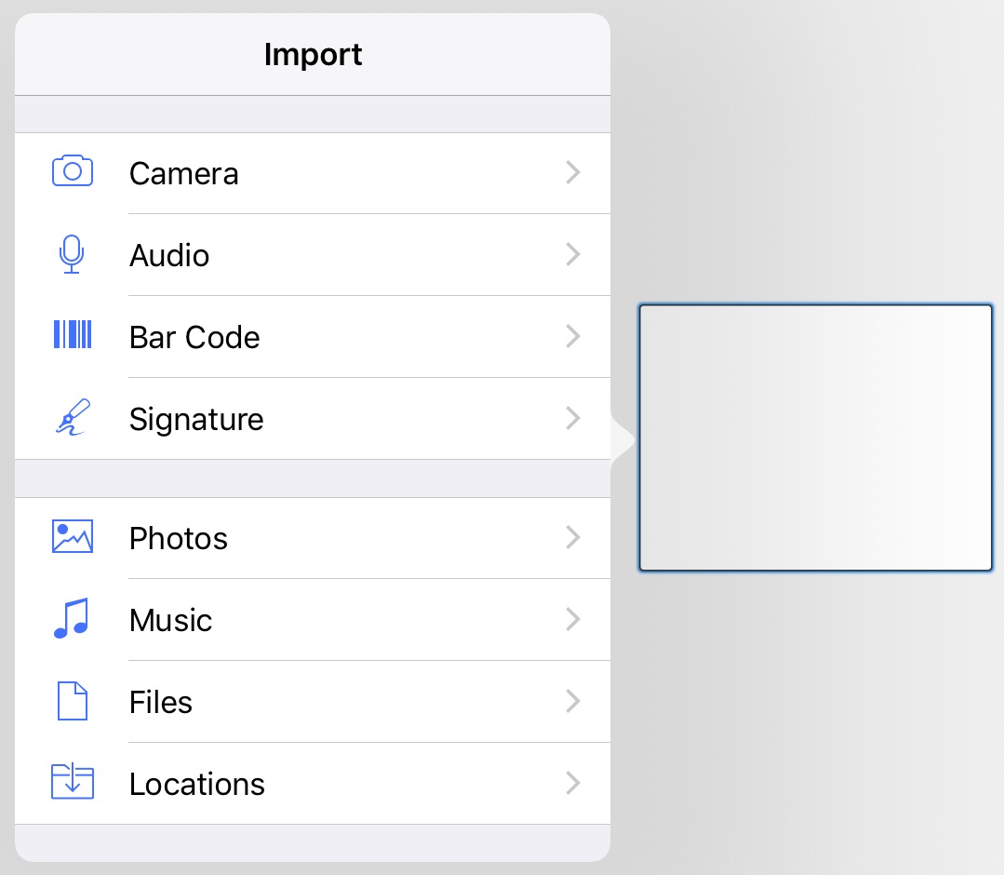The image size is (1004, 875).
Task: Select the Locations import option label
Action: pyautogui.click(x=197, y=784)
